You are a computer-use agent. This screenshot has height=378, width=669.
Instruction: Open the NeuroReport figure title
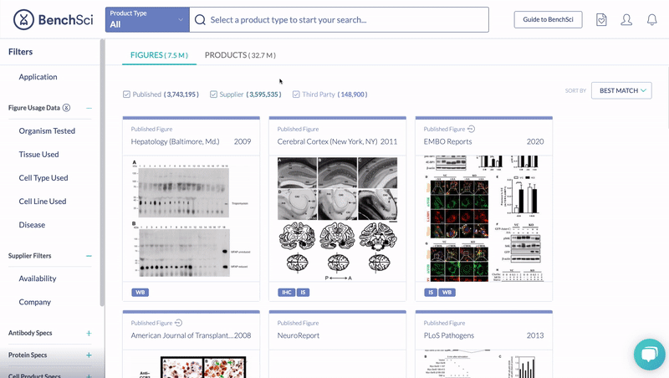299,335
